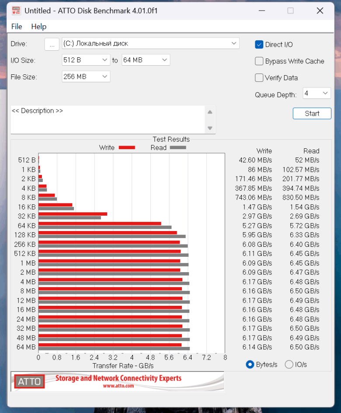Viewport: 341px width, 413px height.
Task: Uncheck the Direct I/O checkbox
Action: [x=259, y=45]
